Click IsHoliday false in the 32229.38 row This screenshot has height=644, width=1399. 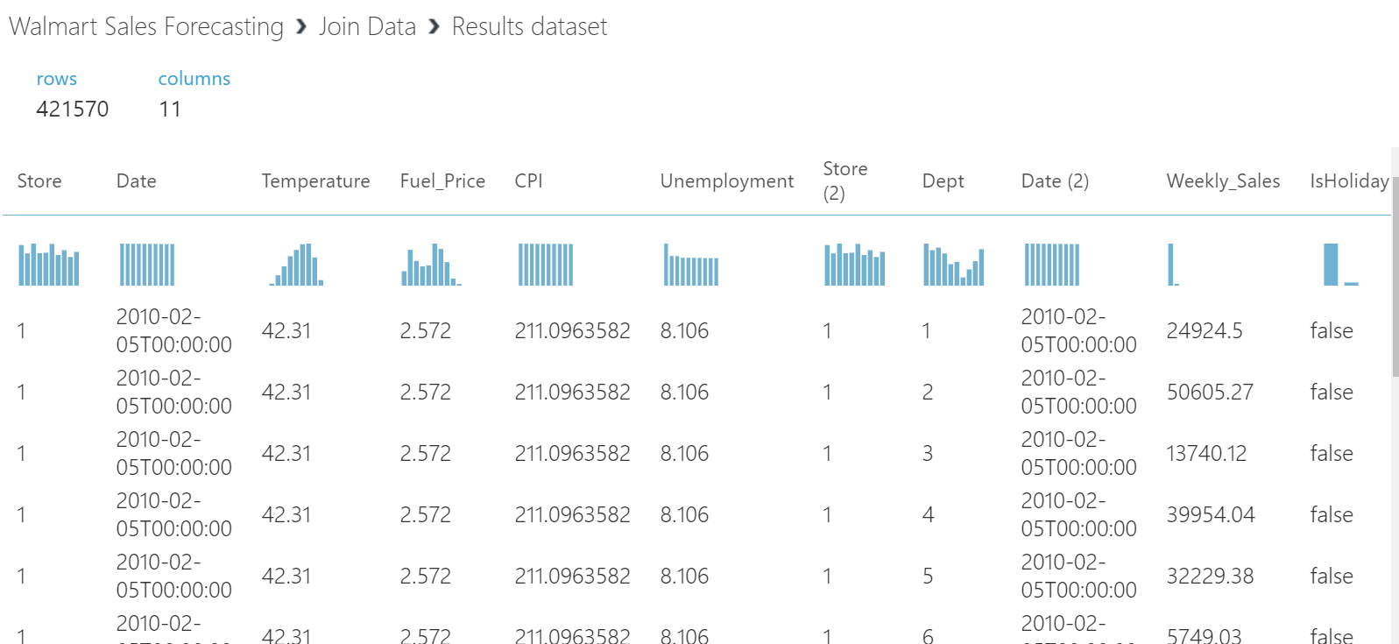click(1332, 576)
